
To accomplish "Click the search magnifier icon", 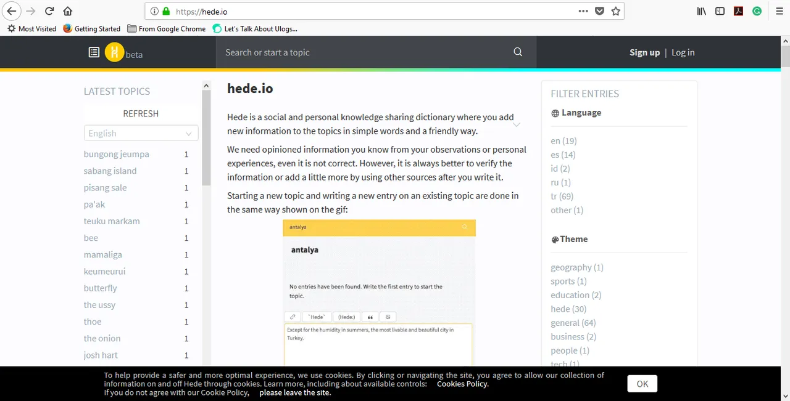I will [518, 52].
